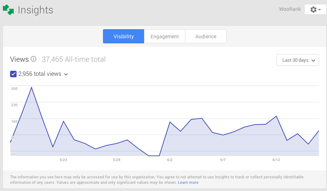Click the 6/7 date label on chart
Image resolution: width=327 pixels, height=191 pixels.
click(223, 160)
